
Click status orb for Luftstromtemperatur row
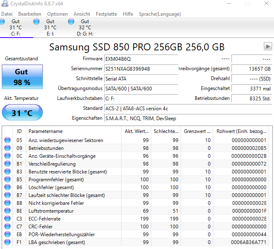pos(7,211)
